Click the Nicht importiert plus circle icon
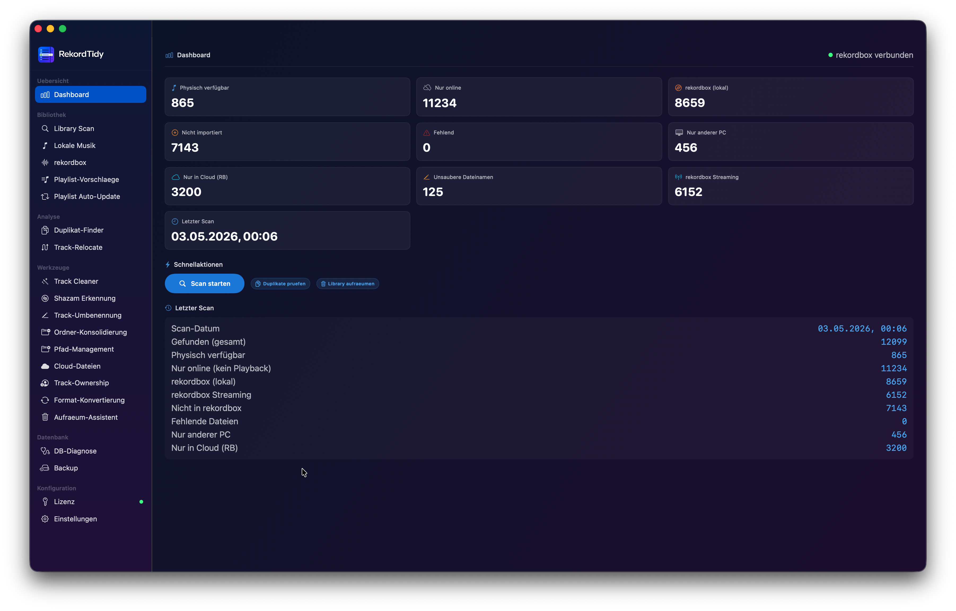The height and width of the screenshot is (611, 956). [175, 133]
